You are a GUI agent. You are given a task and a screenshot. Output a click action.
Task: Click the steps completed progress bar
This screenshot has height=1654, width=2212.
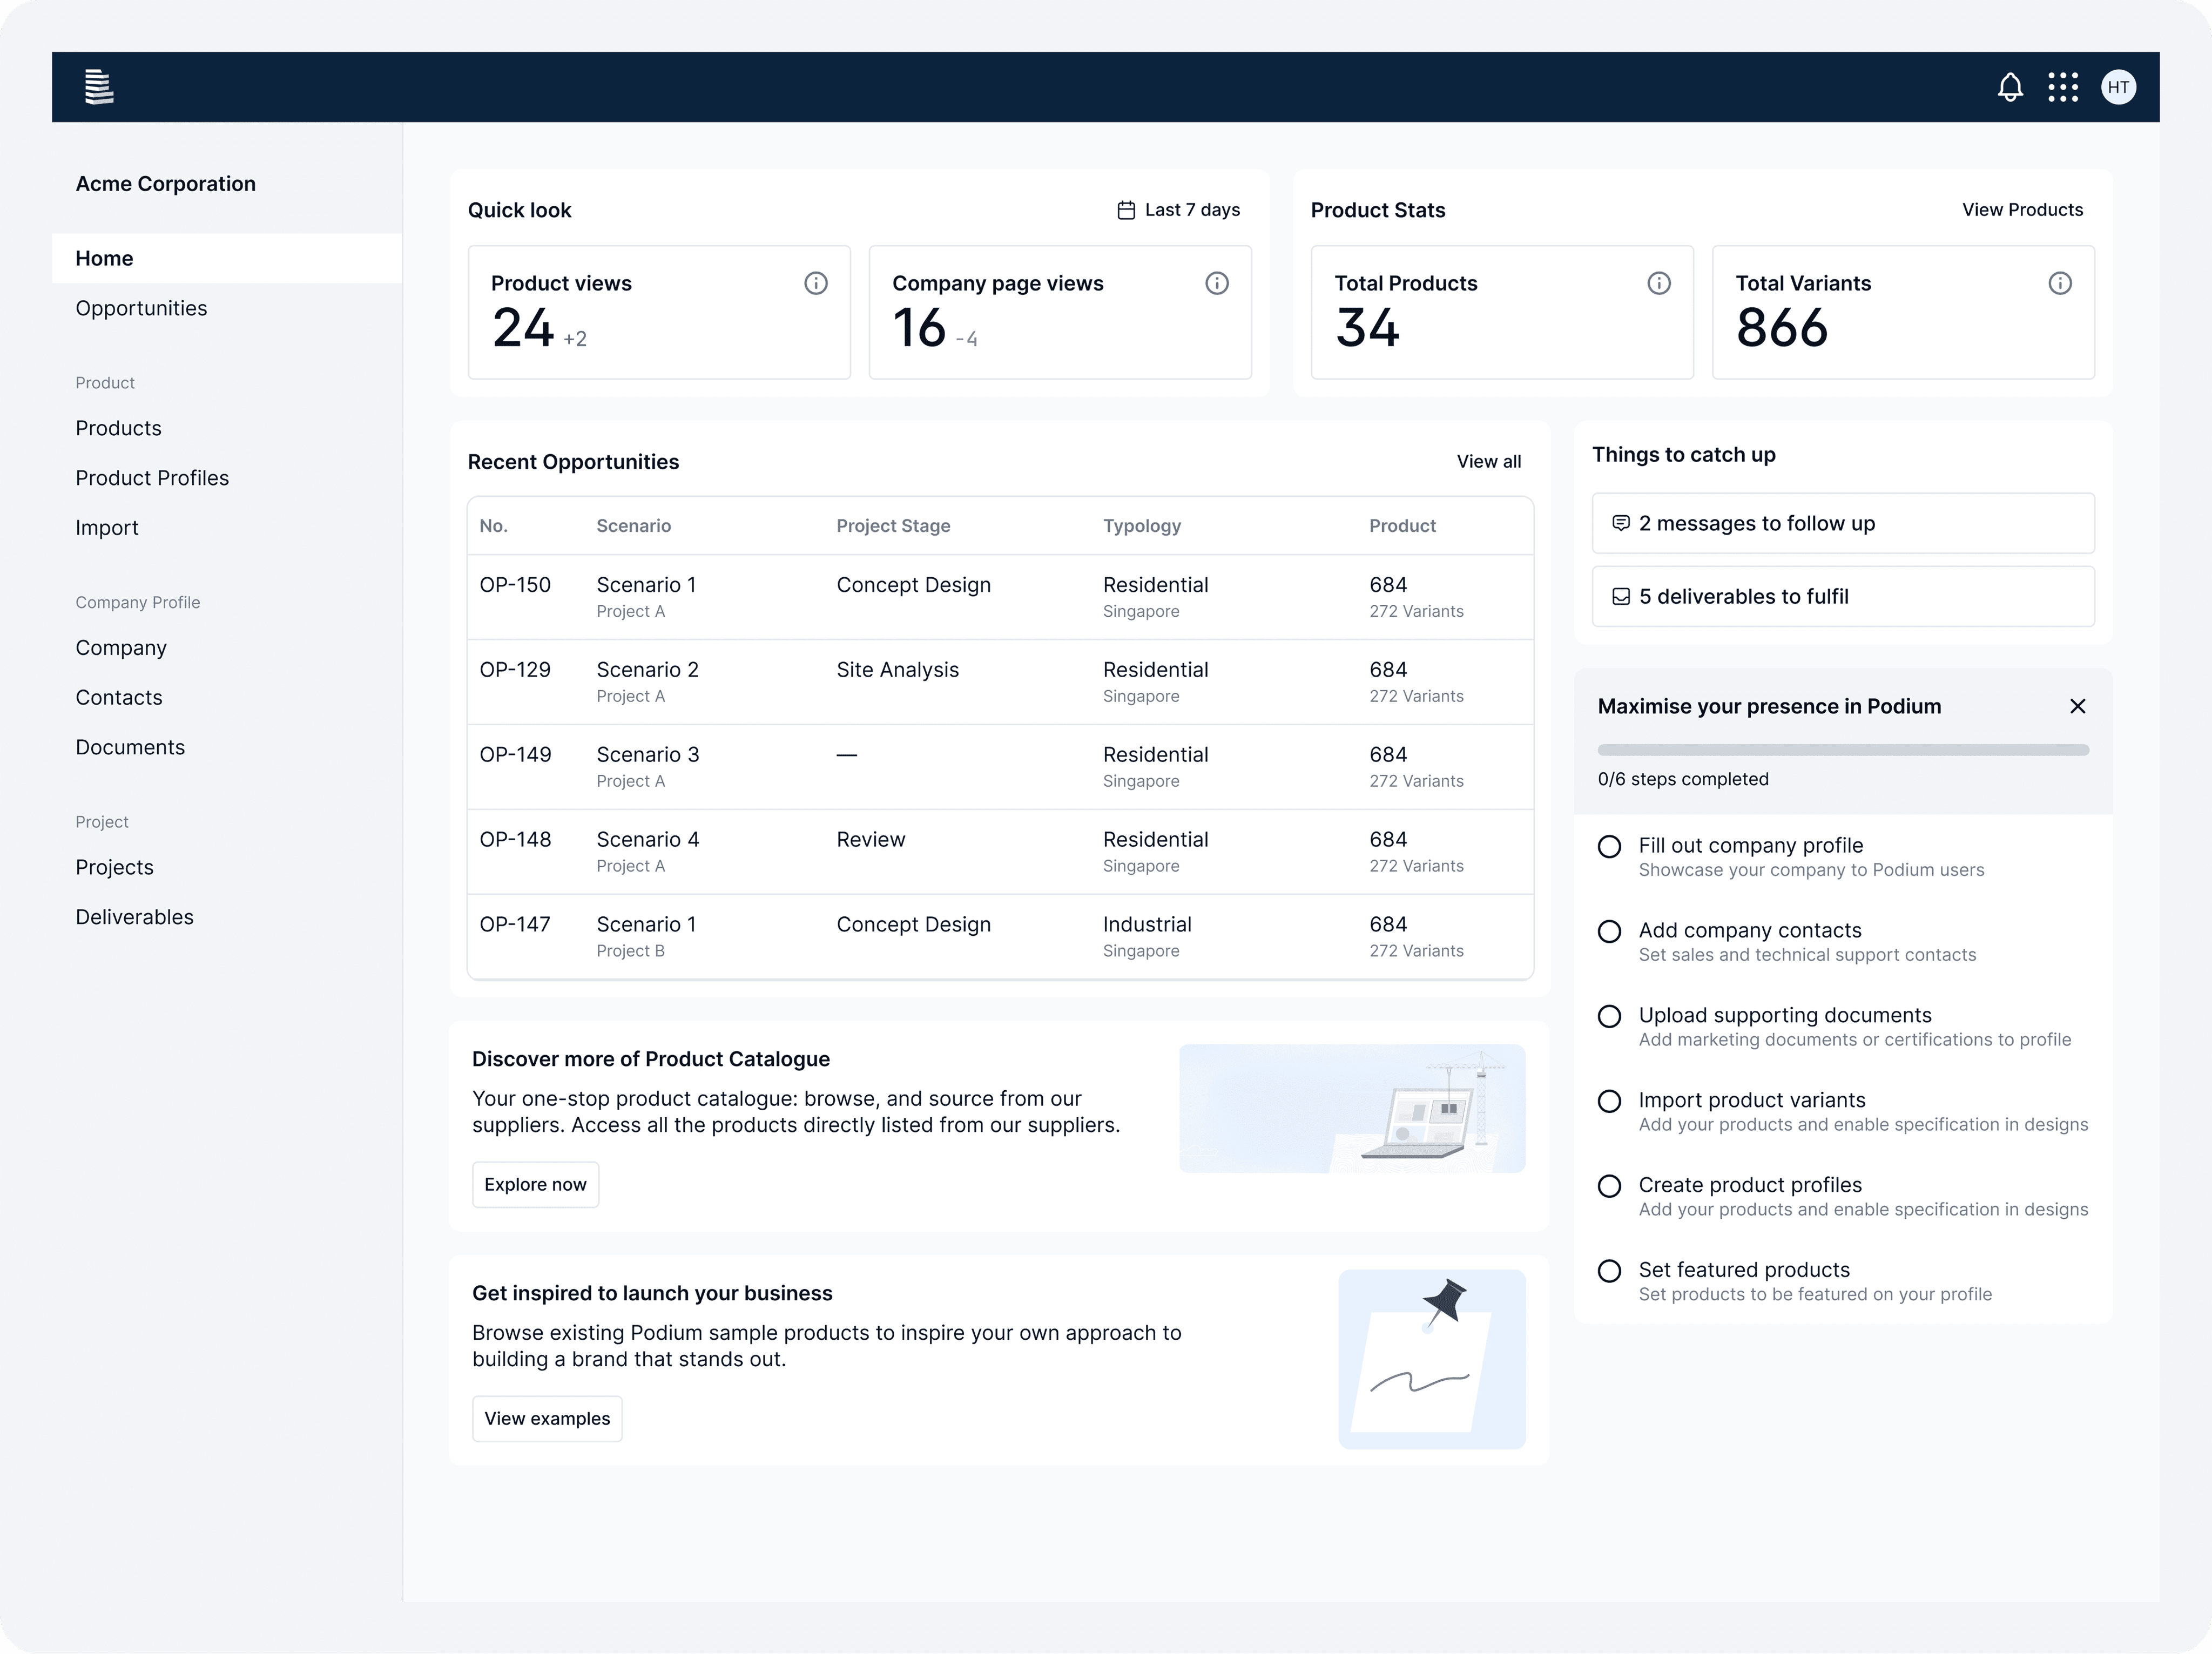[1843, 750]
